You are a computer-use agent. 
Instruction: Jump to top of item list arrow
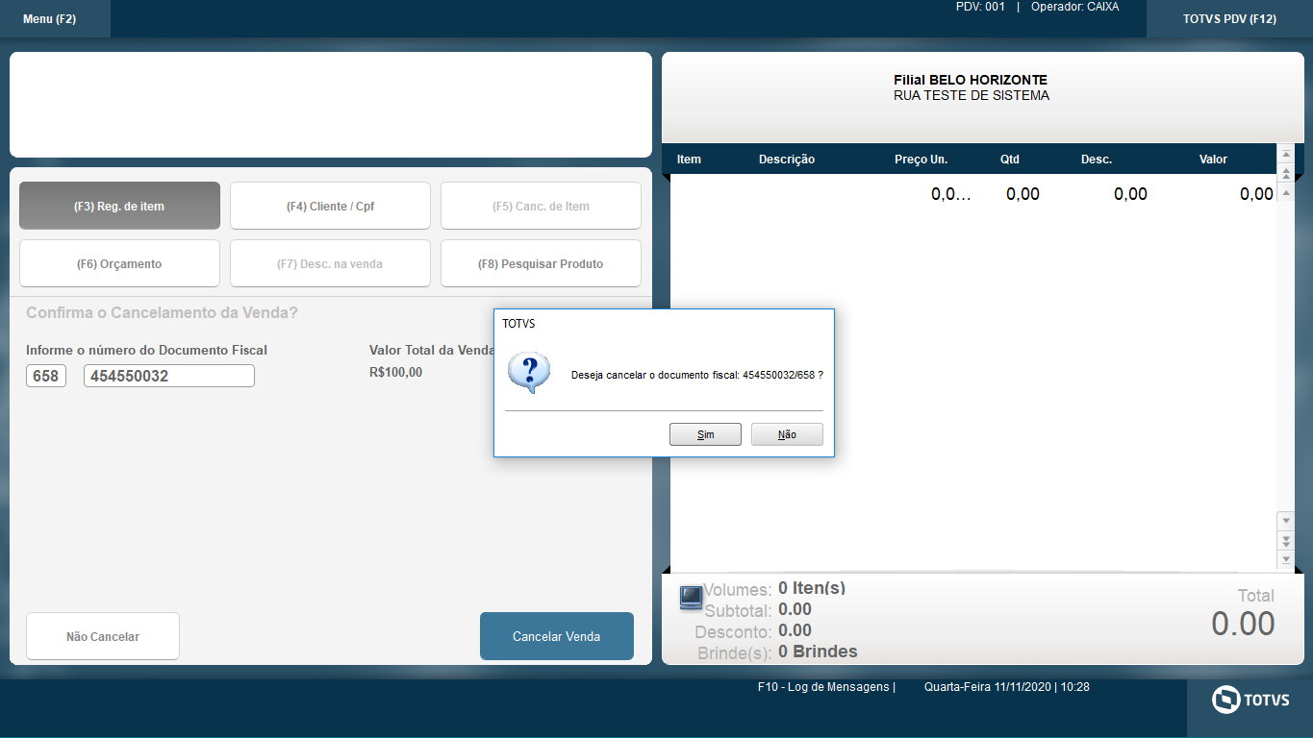(x=1285, y=155)
